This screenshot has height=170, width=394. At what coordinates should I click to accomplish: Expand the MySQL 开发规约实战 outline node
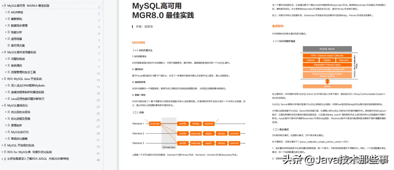point(2,145)
